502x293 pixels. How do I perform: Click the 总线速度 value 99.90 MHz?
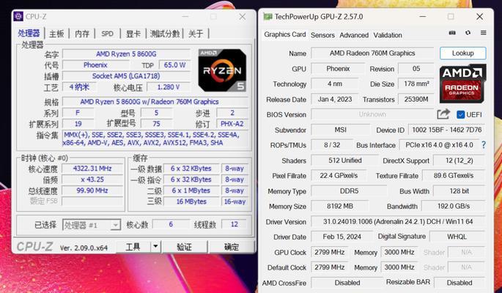coord(92,190)
